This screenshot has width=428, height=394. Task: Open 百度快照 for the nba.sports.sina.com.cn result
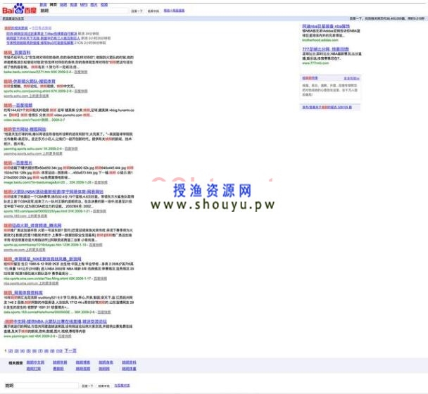tap(100, 279)
